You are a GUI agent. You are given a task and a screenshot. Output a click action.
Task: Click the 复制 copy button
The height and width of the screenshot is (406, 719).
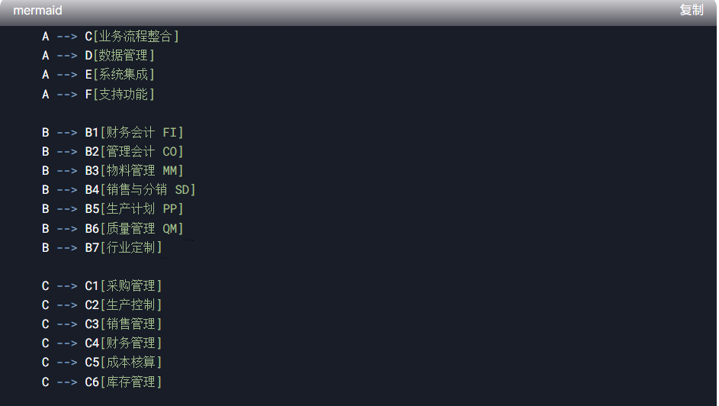click(x=691, y=11)
